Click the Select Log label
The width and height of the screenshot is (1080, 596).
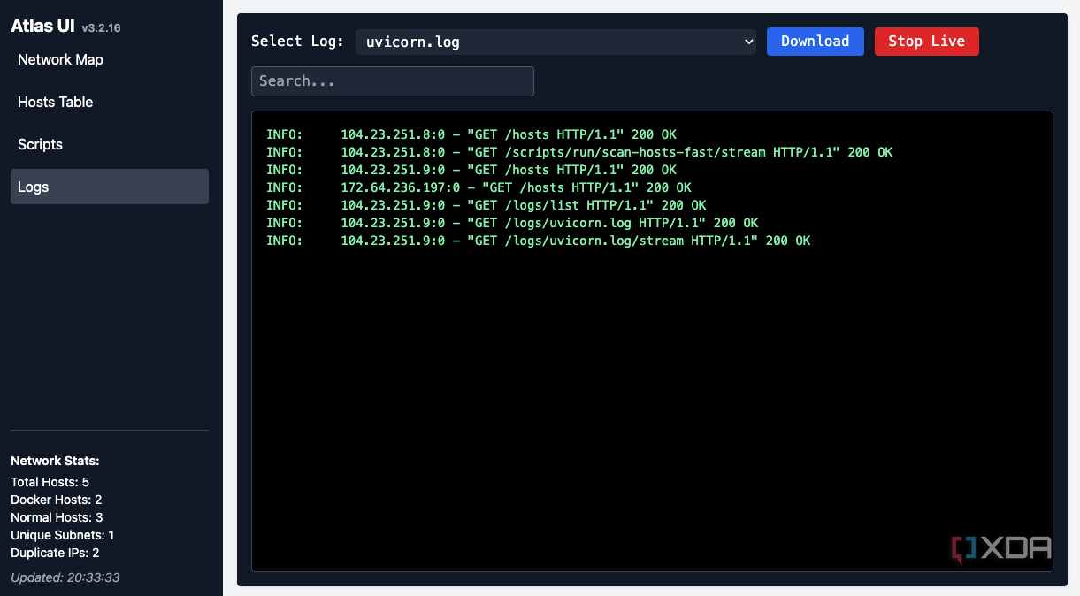coord(297,42)
